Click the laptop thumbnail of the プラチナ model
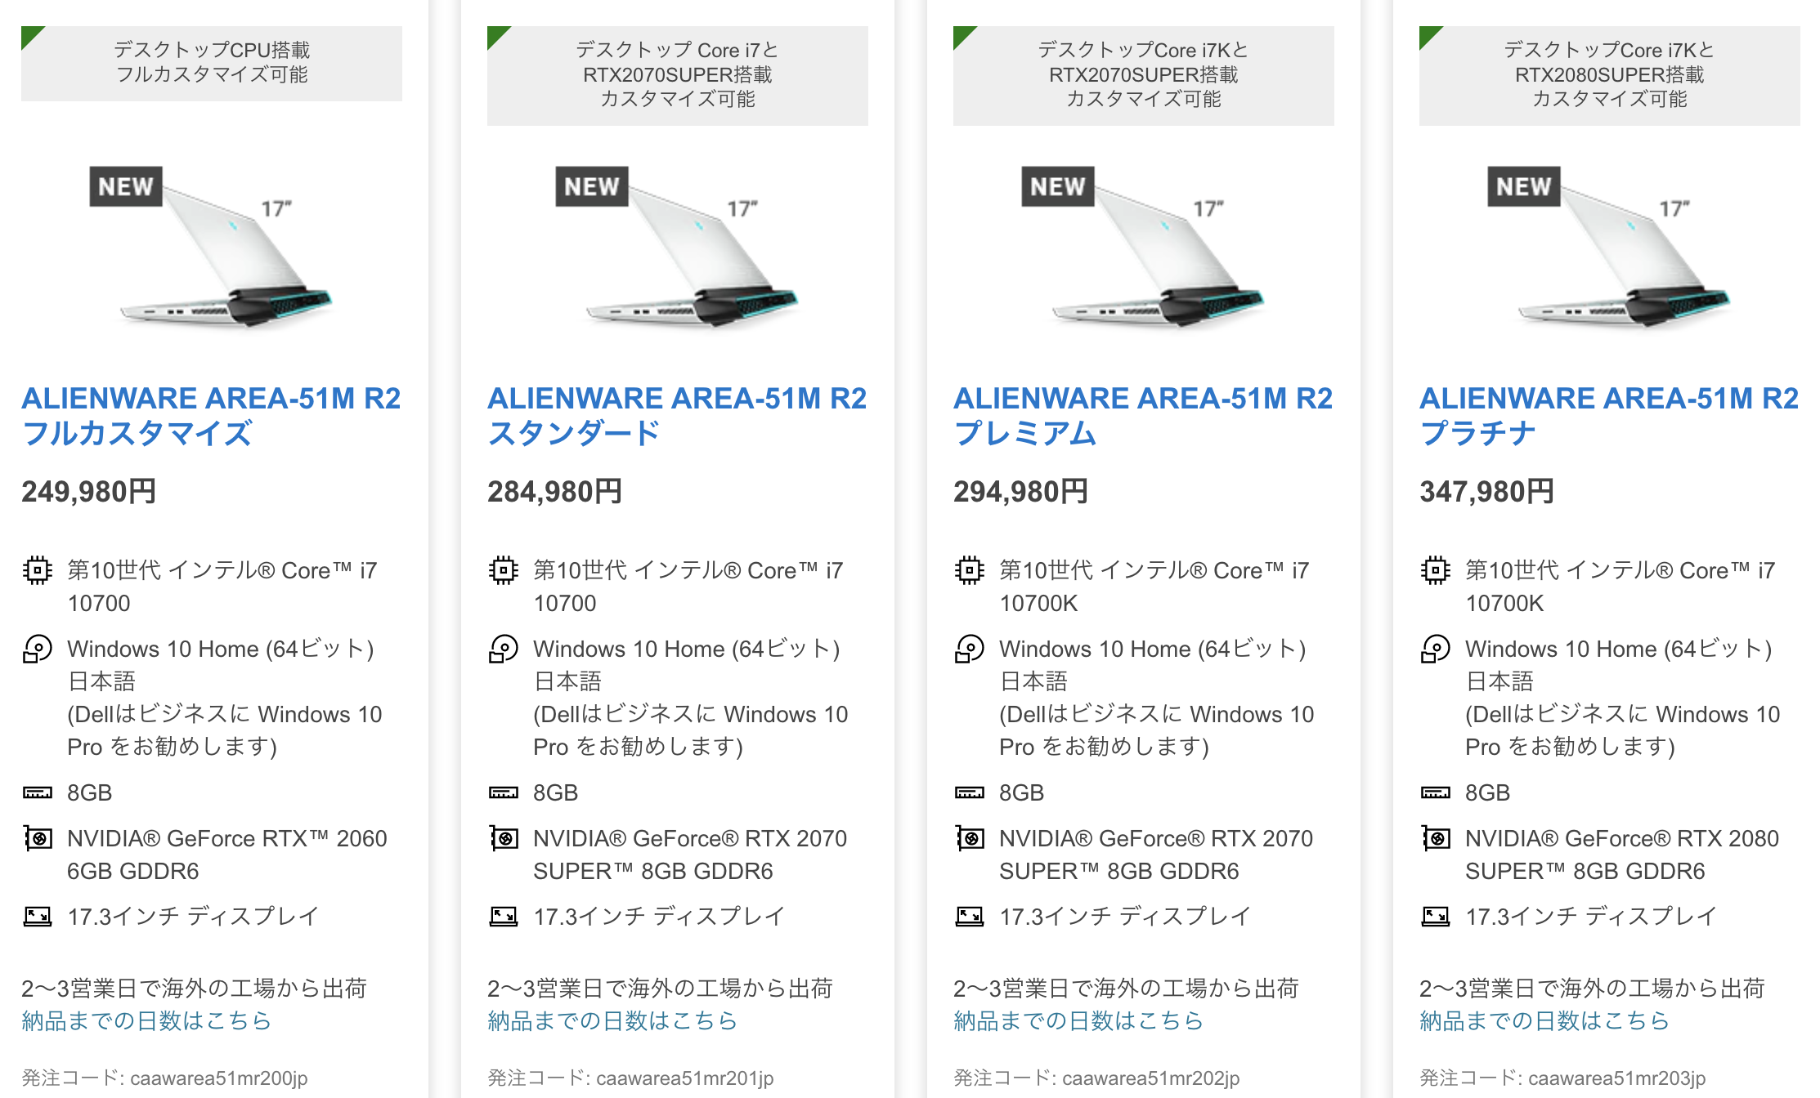Image resolution: width=1820 pixels, height=1098 pixels. (x=1609, y=247)
